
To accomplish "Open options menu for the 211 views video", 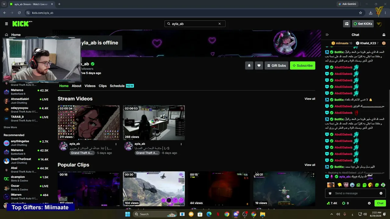I will [x=116, y=144].
